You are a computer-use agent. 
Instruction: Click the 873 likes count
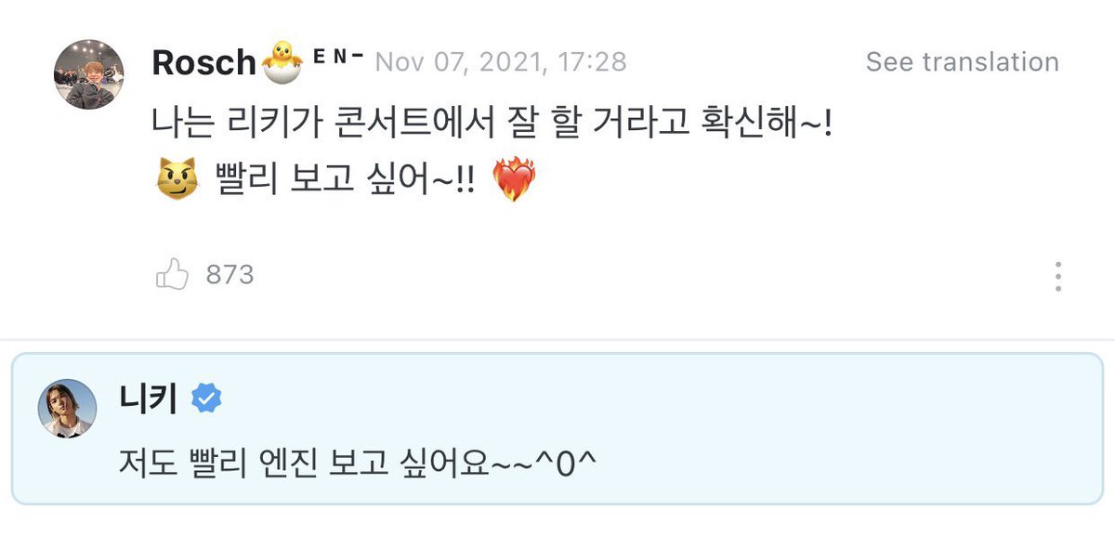coord(230,275)
